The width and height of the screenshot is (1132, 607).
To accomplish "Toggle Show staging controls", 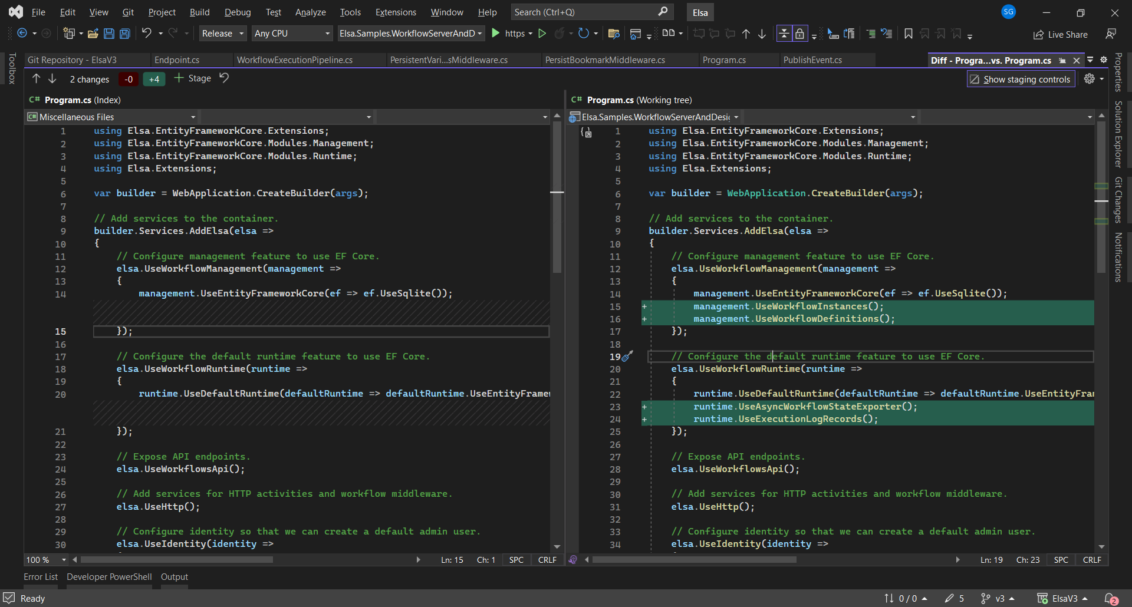I will pos(1021,79).
